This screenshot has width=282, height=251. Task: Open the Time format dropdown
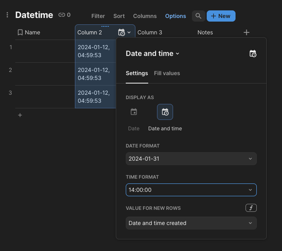pos(191,190)
